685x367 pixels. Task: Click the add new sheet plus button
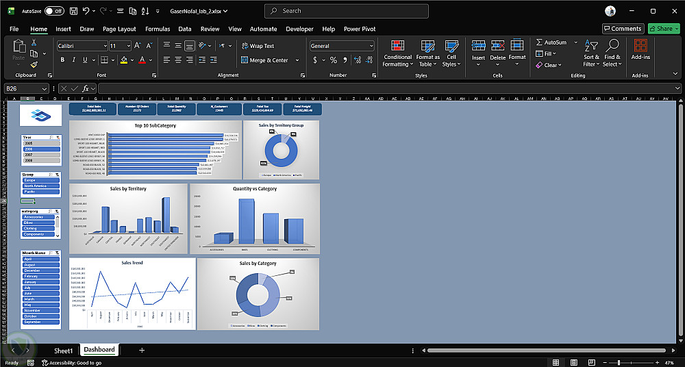(x=142, y=350)
